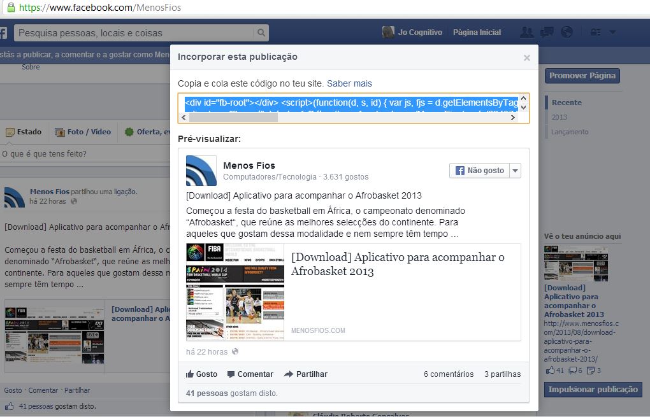Click the Menos Fios logo in the preview
The image size is (650, 417).
[x=201, y=171]
